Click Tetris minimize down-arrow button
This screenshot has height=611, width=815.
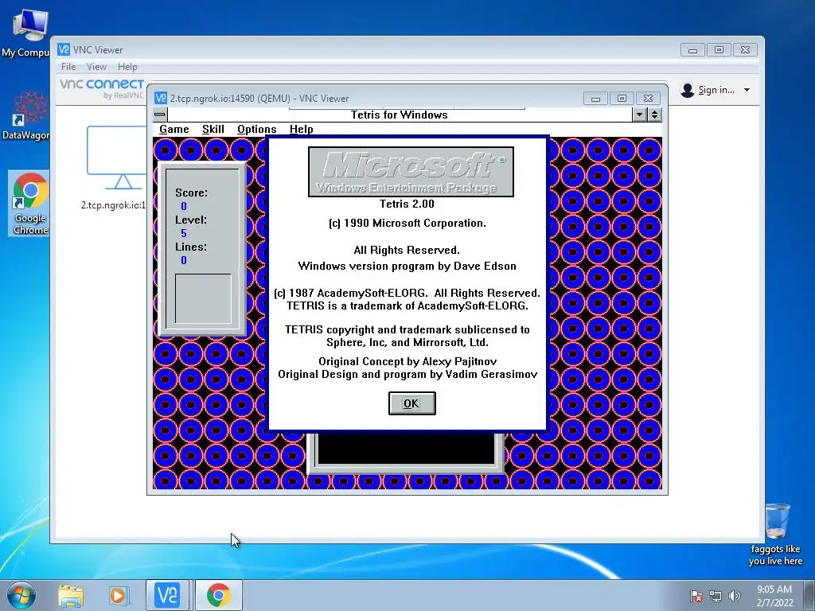pos(640,115)
